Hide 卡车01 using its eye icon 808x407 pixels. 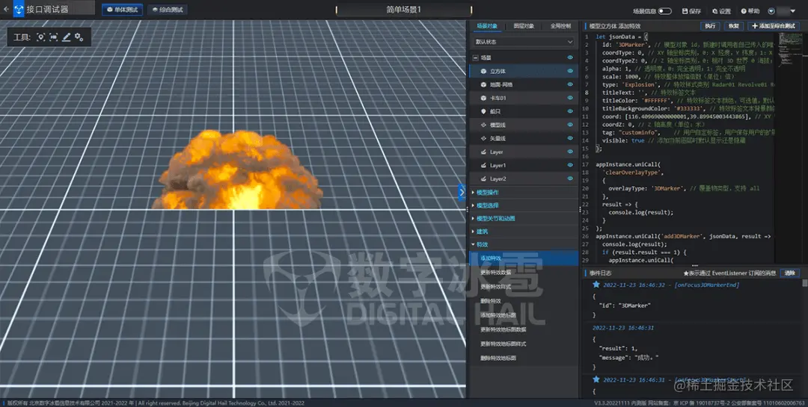pyautogui.click(x=570, y=98)
